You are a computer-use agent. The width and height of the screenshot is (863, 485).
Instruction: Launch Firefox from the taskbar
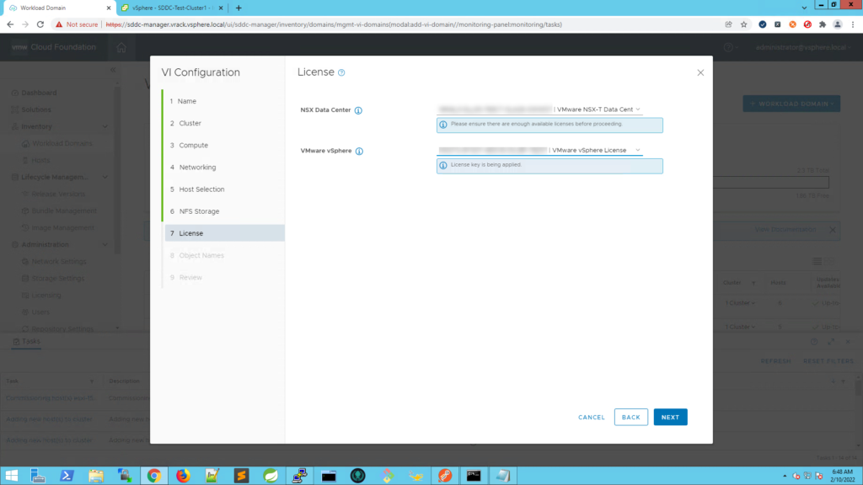(x=183, y=475)
